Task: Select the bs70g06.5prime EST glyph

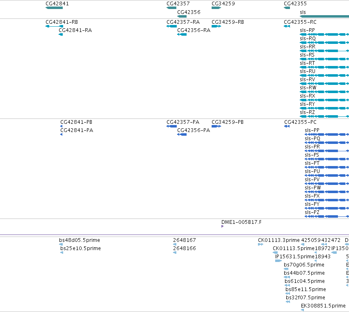Action: click(x=286, y=269)
